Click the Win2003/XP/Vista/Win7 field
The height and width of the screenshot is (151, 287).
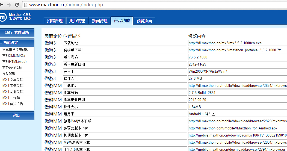point(237,71)
